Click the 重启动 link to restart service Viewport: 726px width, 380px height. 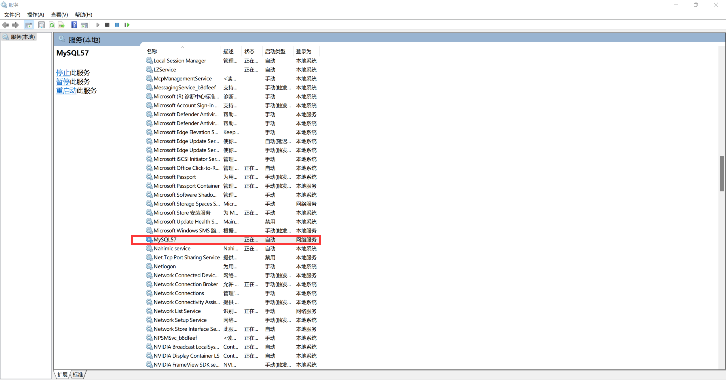tap(66, 91)
